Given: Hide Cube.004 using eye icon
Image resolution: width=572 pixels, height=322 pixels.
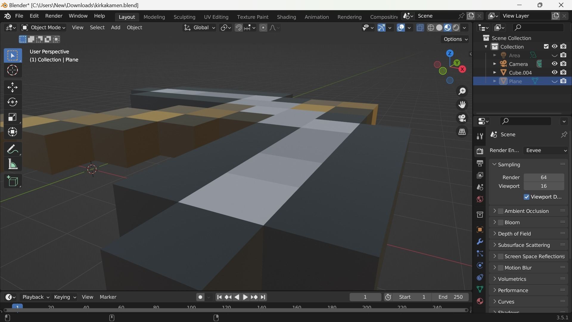Looking at the screenshot, I should click(x=554, y=72).
